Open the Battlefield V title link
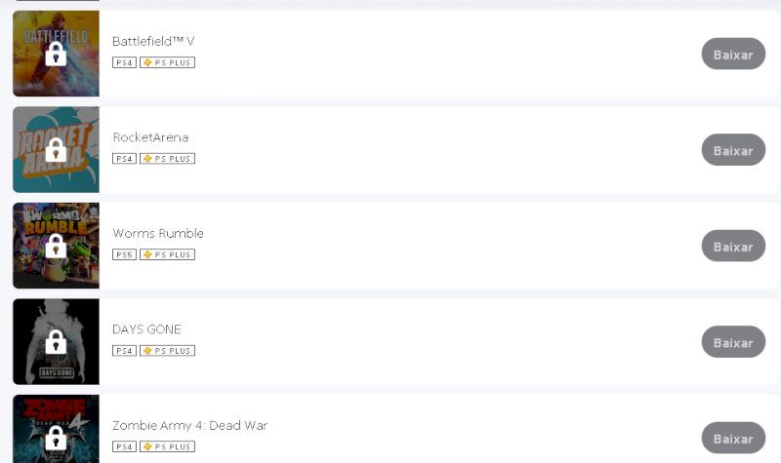This screenshot has width=781, height=463. (153, 41)
